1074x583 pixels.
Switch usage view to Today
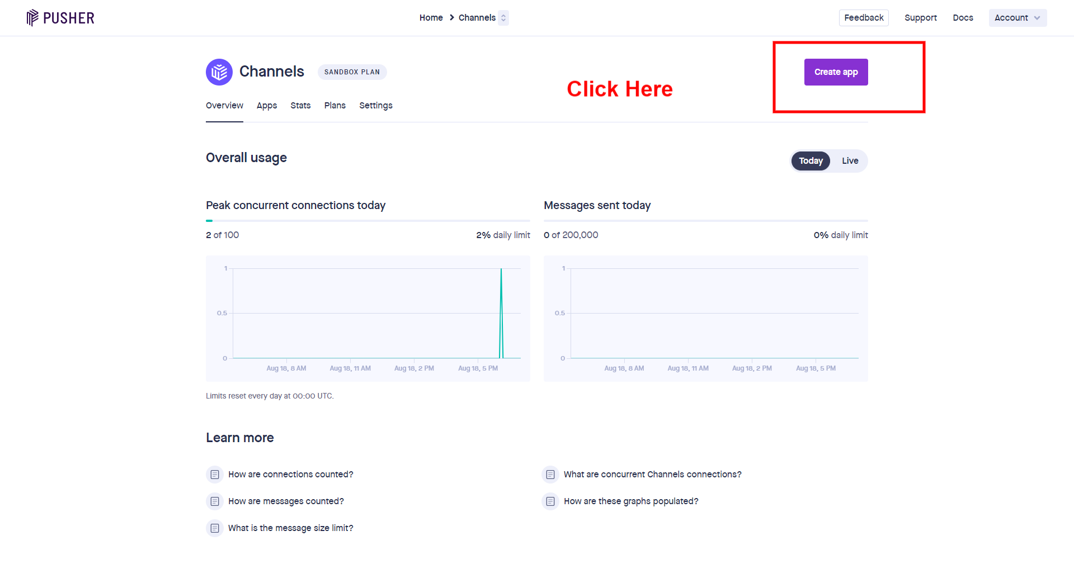pyautogui.click(x=811, y=161)
